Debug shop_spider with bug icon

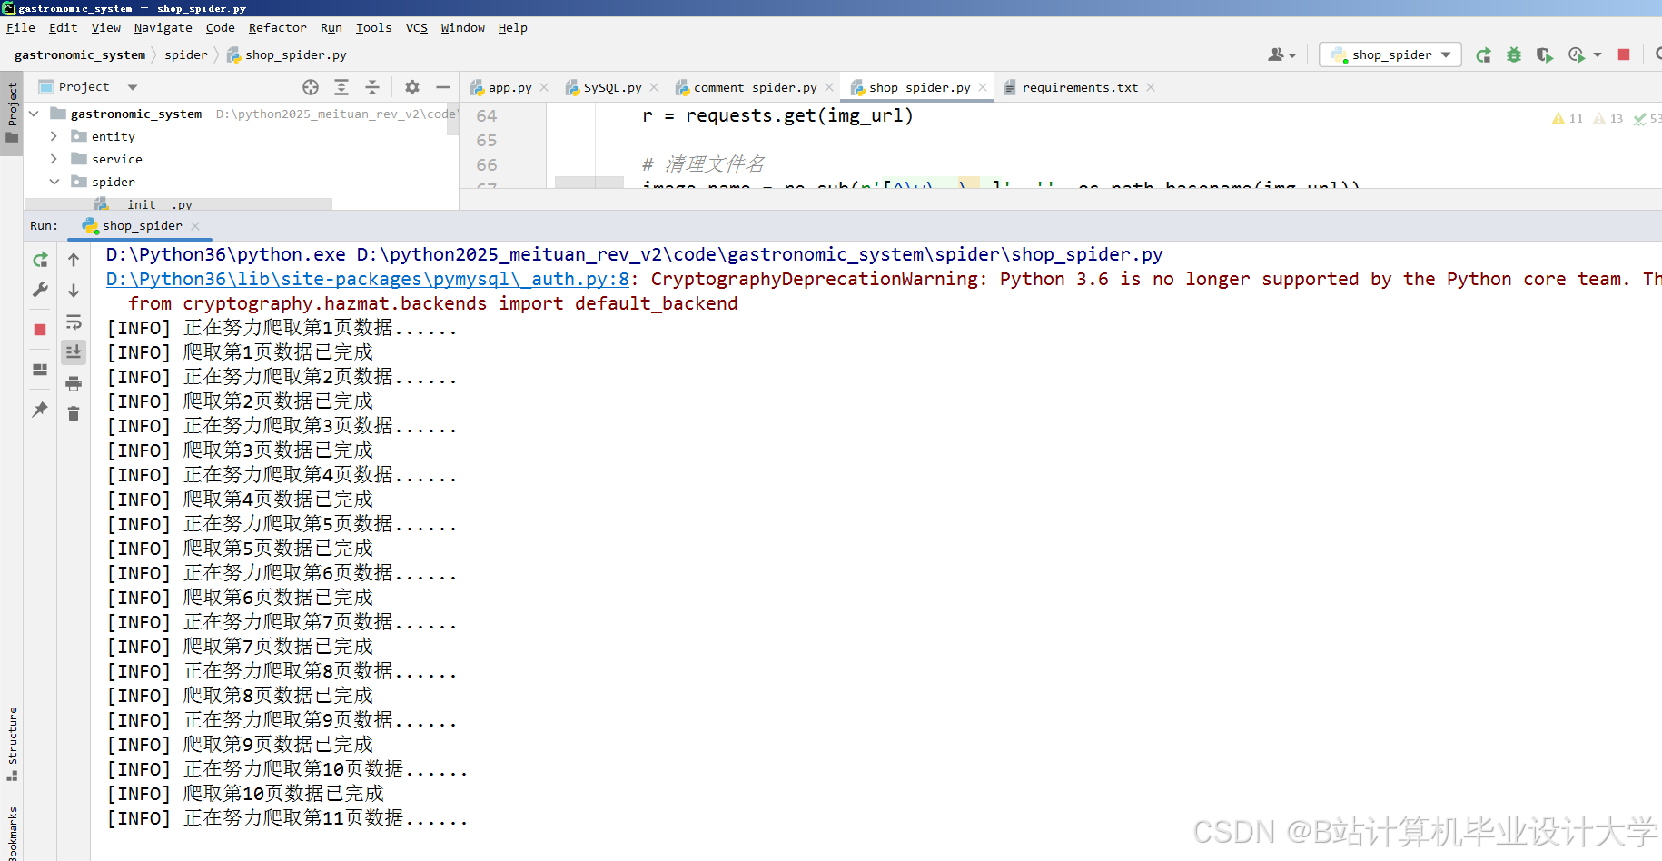coord(1513,55)
